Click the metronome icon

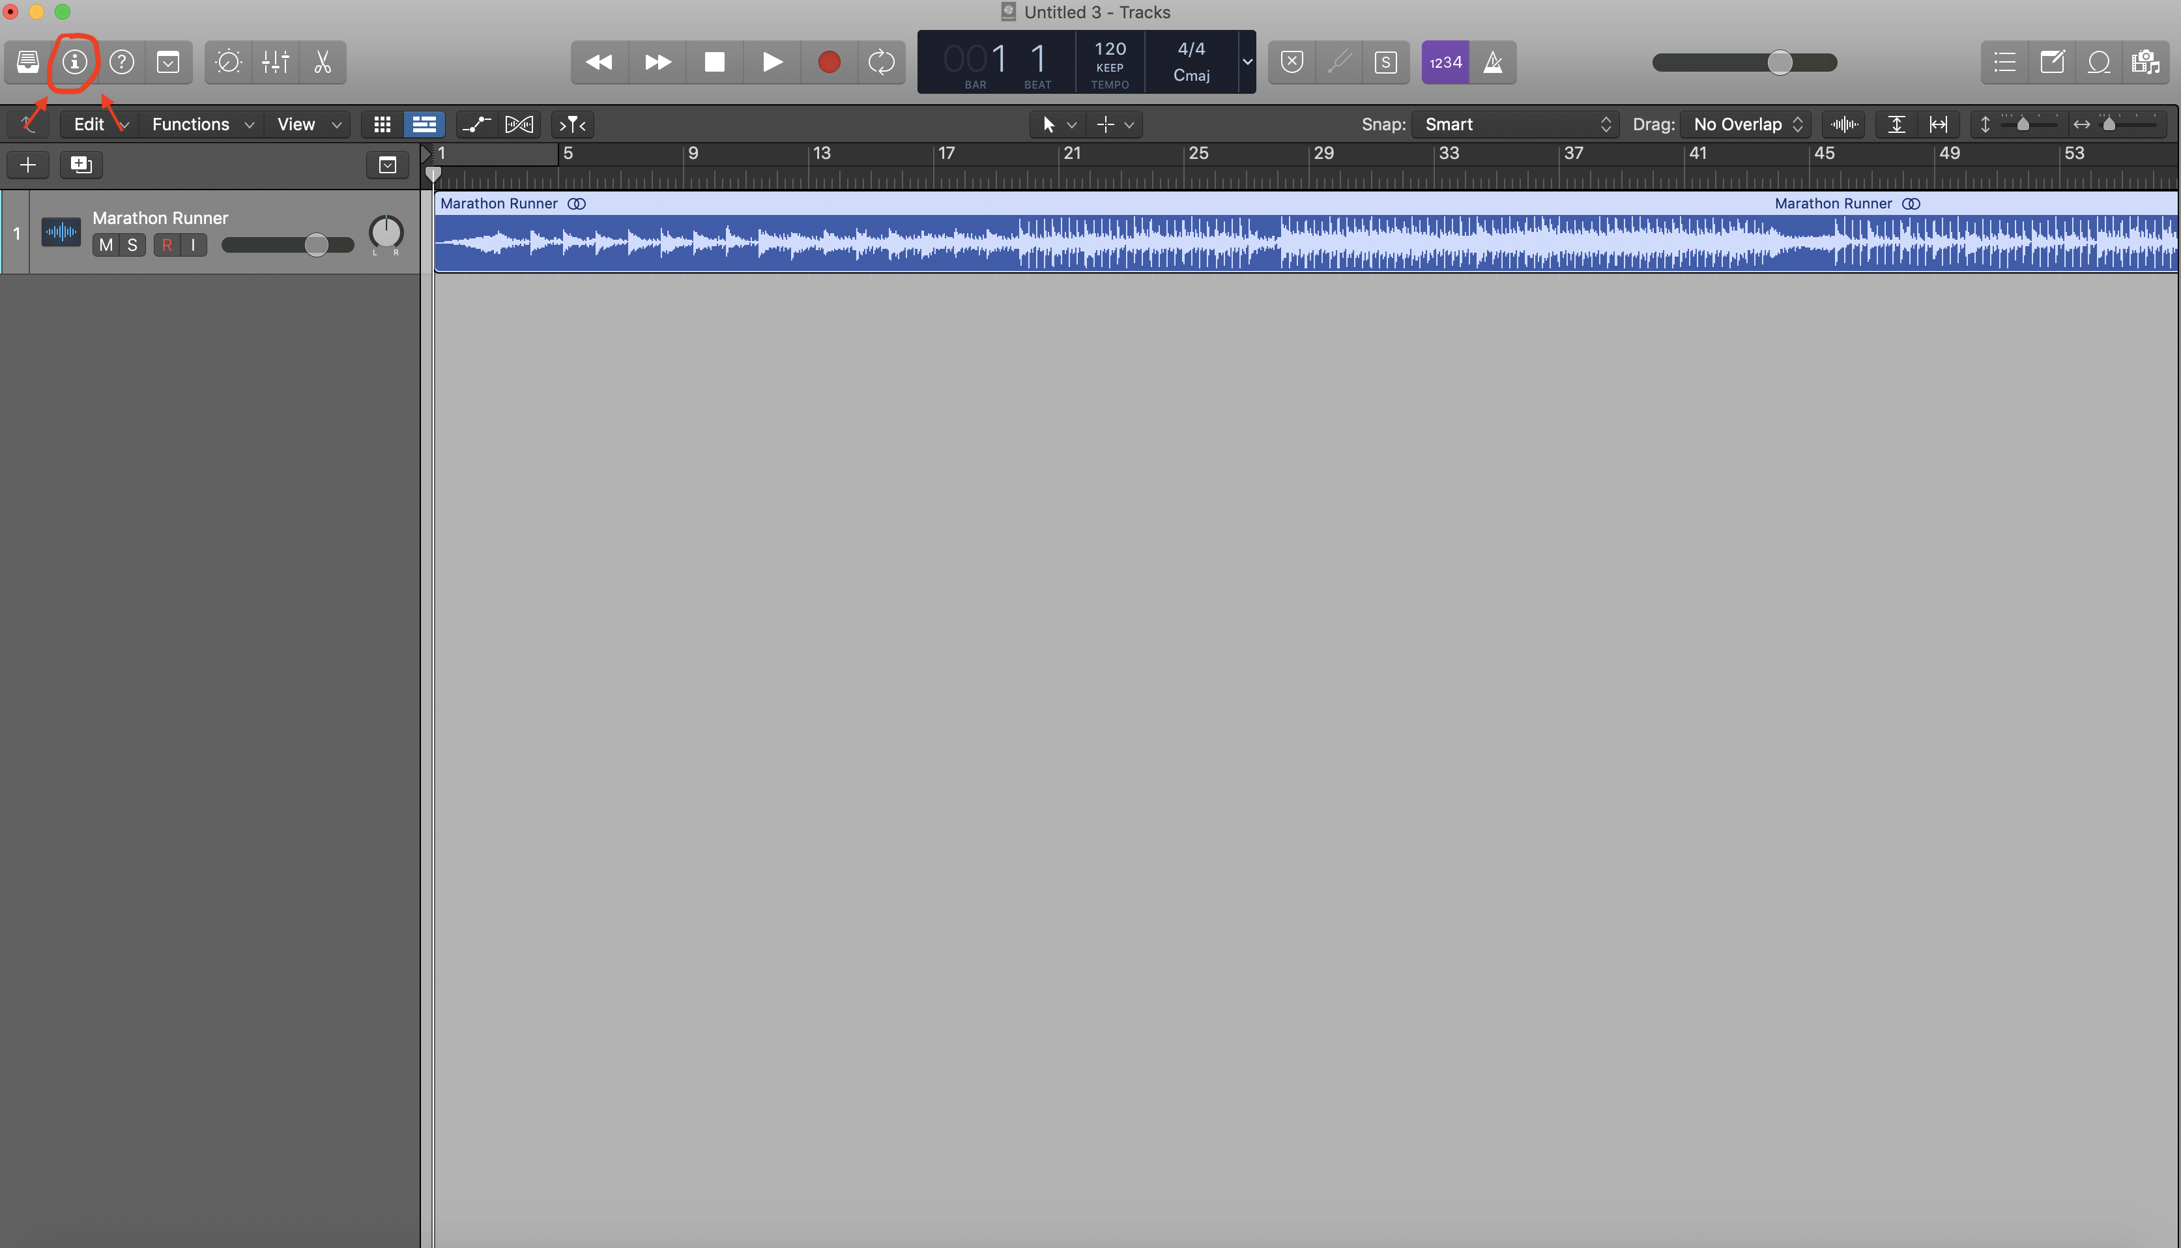1493,62
